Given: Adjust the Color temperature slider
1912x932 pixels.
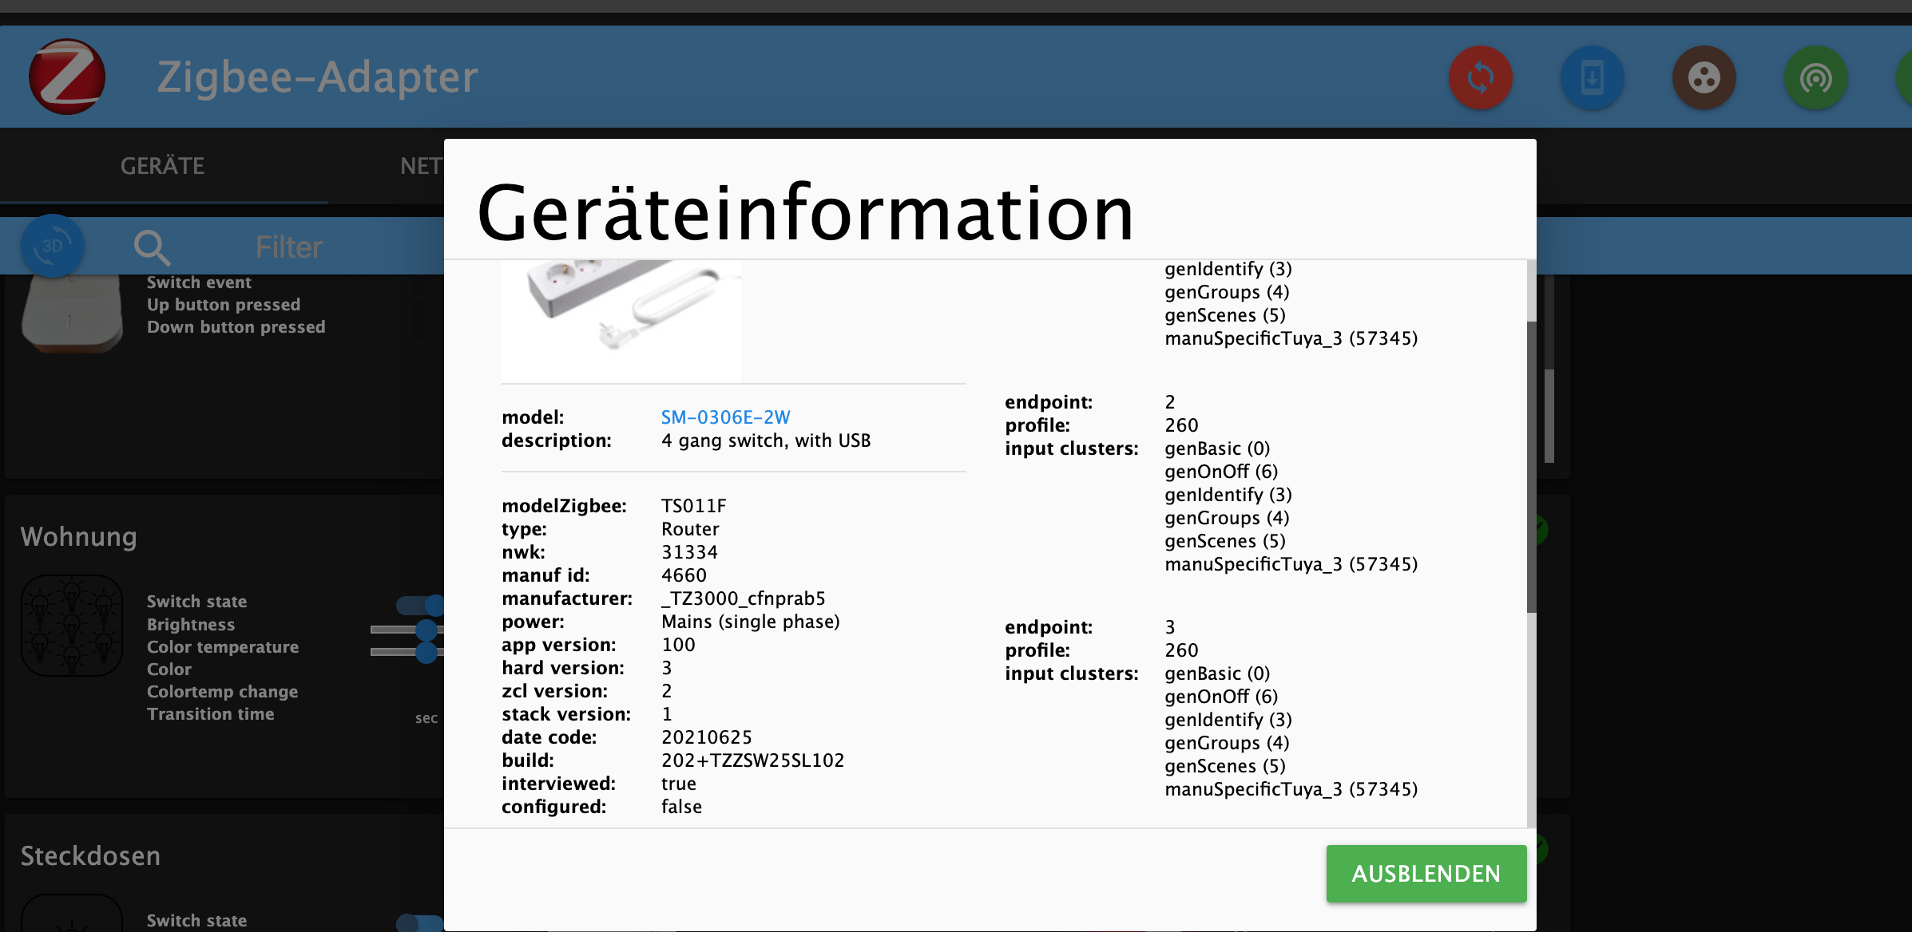Looking at the screenshot, I should click(425, 652).
